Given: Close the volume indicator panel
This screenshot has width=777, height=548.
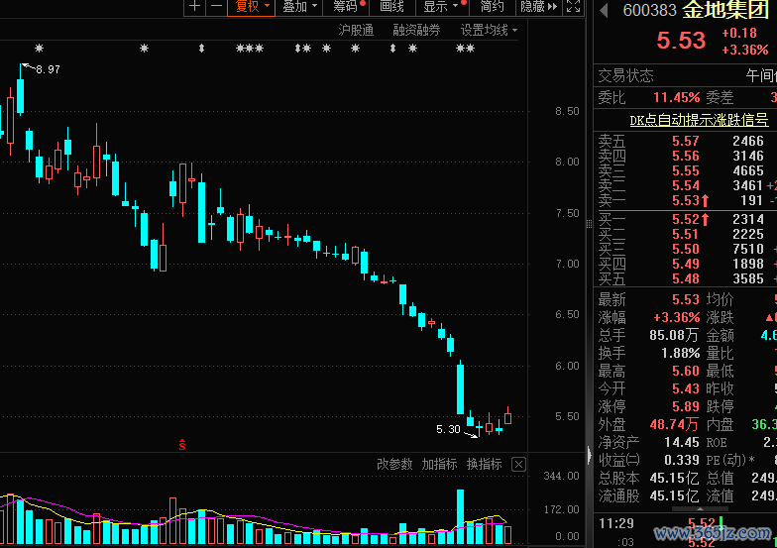Looking at the screenshot, I should pos(517,464).
